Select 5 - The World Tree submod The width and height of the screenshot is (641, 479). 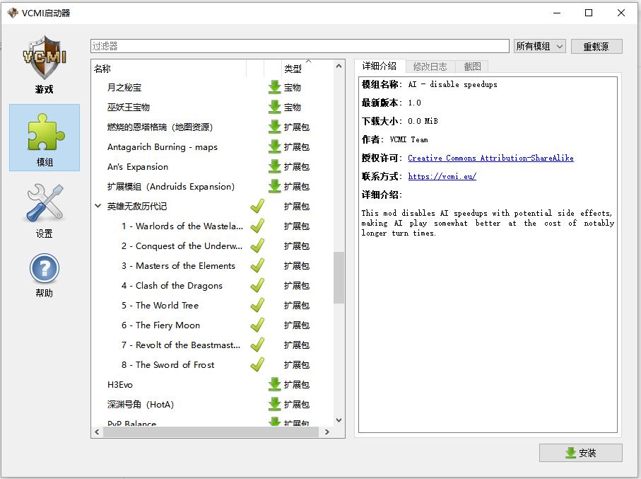(213, 305)
